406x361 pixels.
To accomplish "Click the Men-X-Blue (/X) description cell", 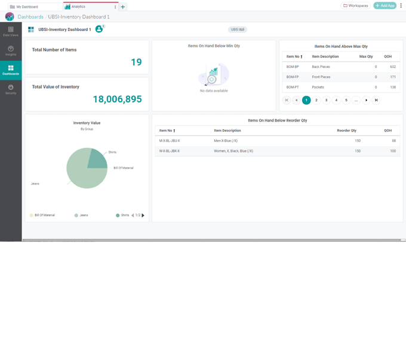I will pyautogui.click(x=226, y=141).
